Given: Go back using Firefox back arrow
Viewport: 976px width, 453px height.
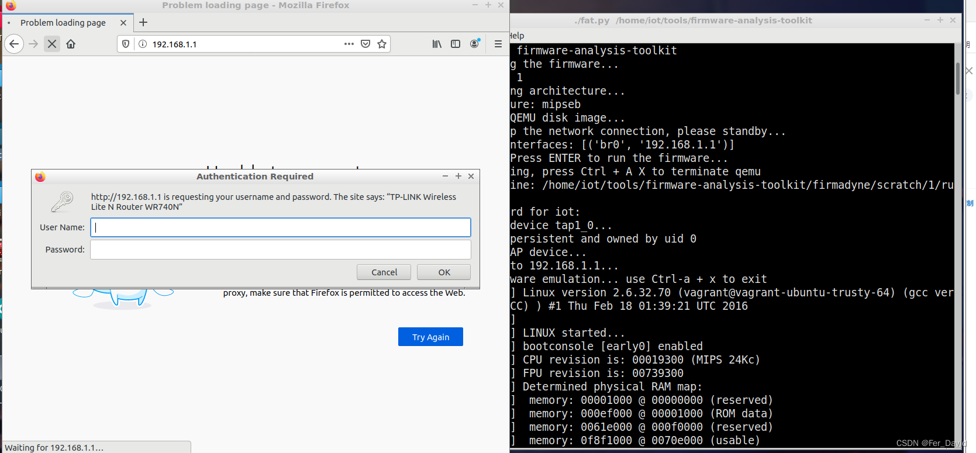Looking at the screenshot, I should click(14, 44).
